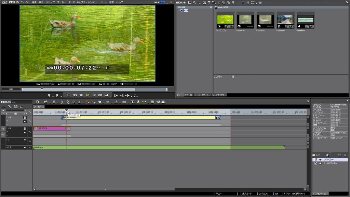Open the dropdown beside Save Project icon
The height and width of the screenshot is (197, 350).
point(58,103)
